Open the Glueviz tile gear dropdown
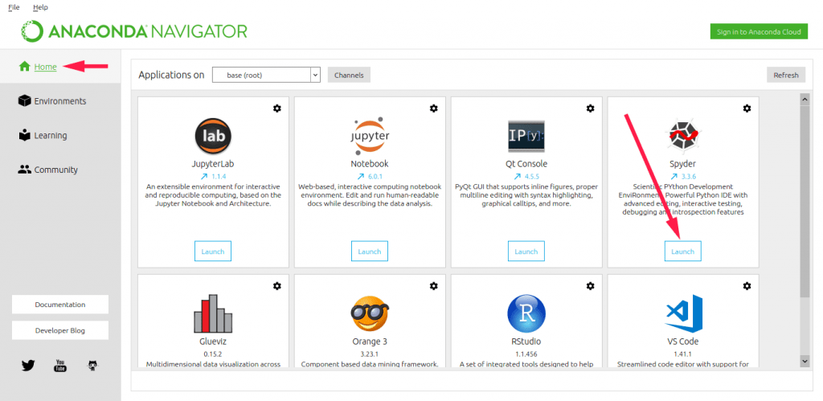Viewport: 823px width, 401px height. point(277,286)
